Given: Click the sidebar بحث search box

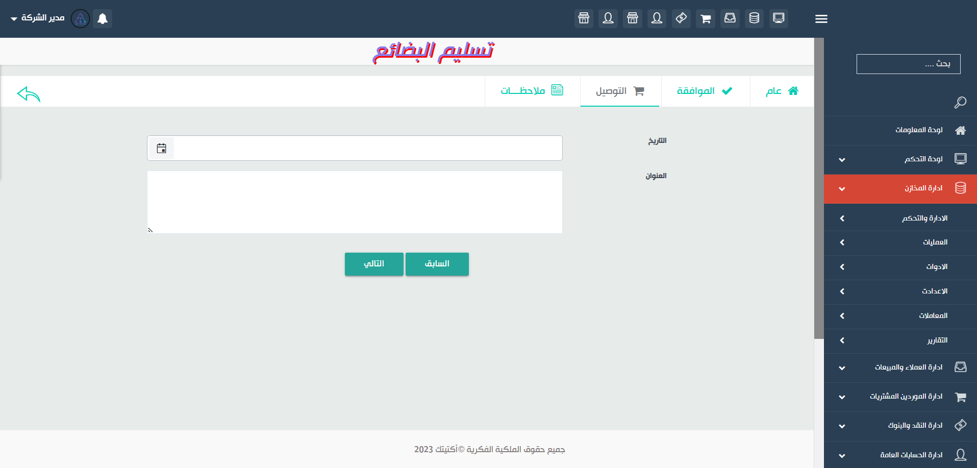Looking at the screenshot, I should (908, 64).
